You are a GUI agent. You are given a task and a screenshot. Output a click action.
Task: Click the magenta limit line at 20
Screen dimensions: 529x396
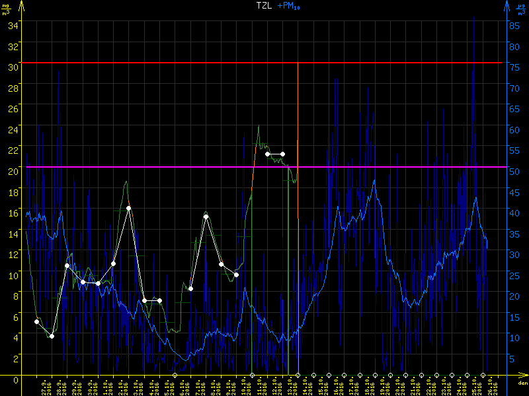pos(165,167)
